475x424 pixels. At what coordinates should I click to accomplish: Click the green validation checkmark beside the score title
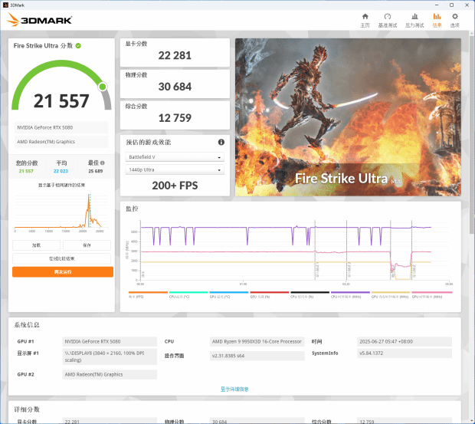pos(78,46)
